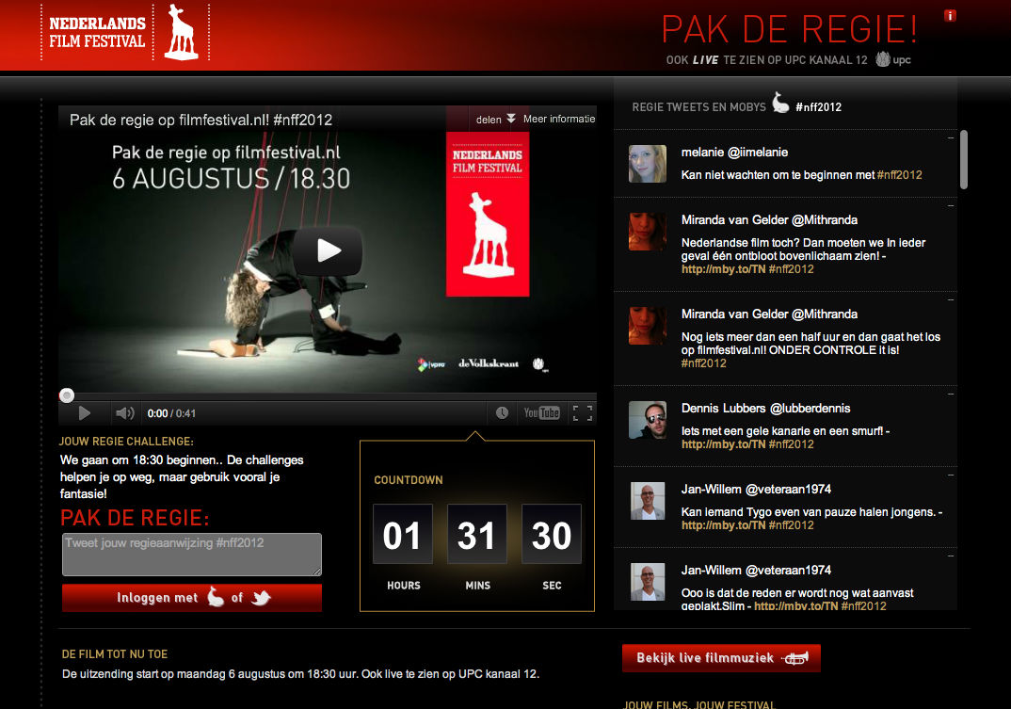The height and width of the screenshot is (709, 1011).
Task: Click the tweets panel scrollbar thumb
Action: point(963,160)
